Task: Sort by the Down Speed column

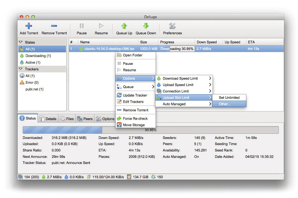Action: pyautogui.click(x=209, y=42)
